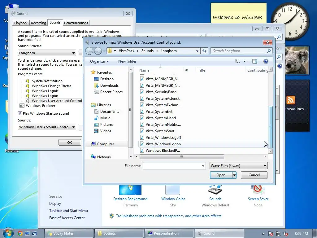This screenshot has height=238, width=317.
Task: Select Network in the navigation pane
Action: tap(101, 157)
